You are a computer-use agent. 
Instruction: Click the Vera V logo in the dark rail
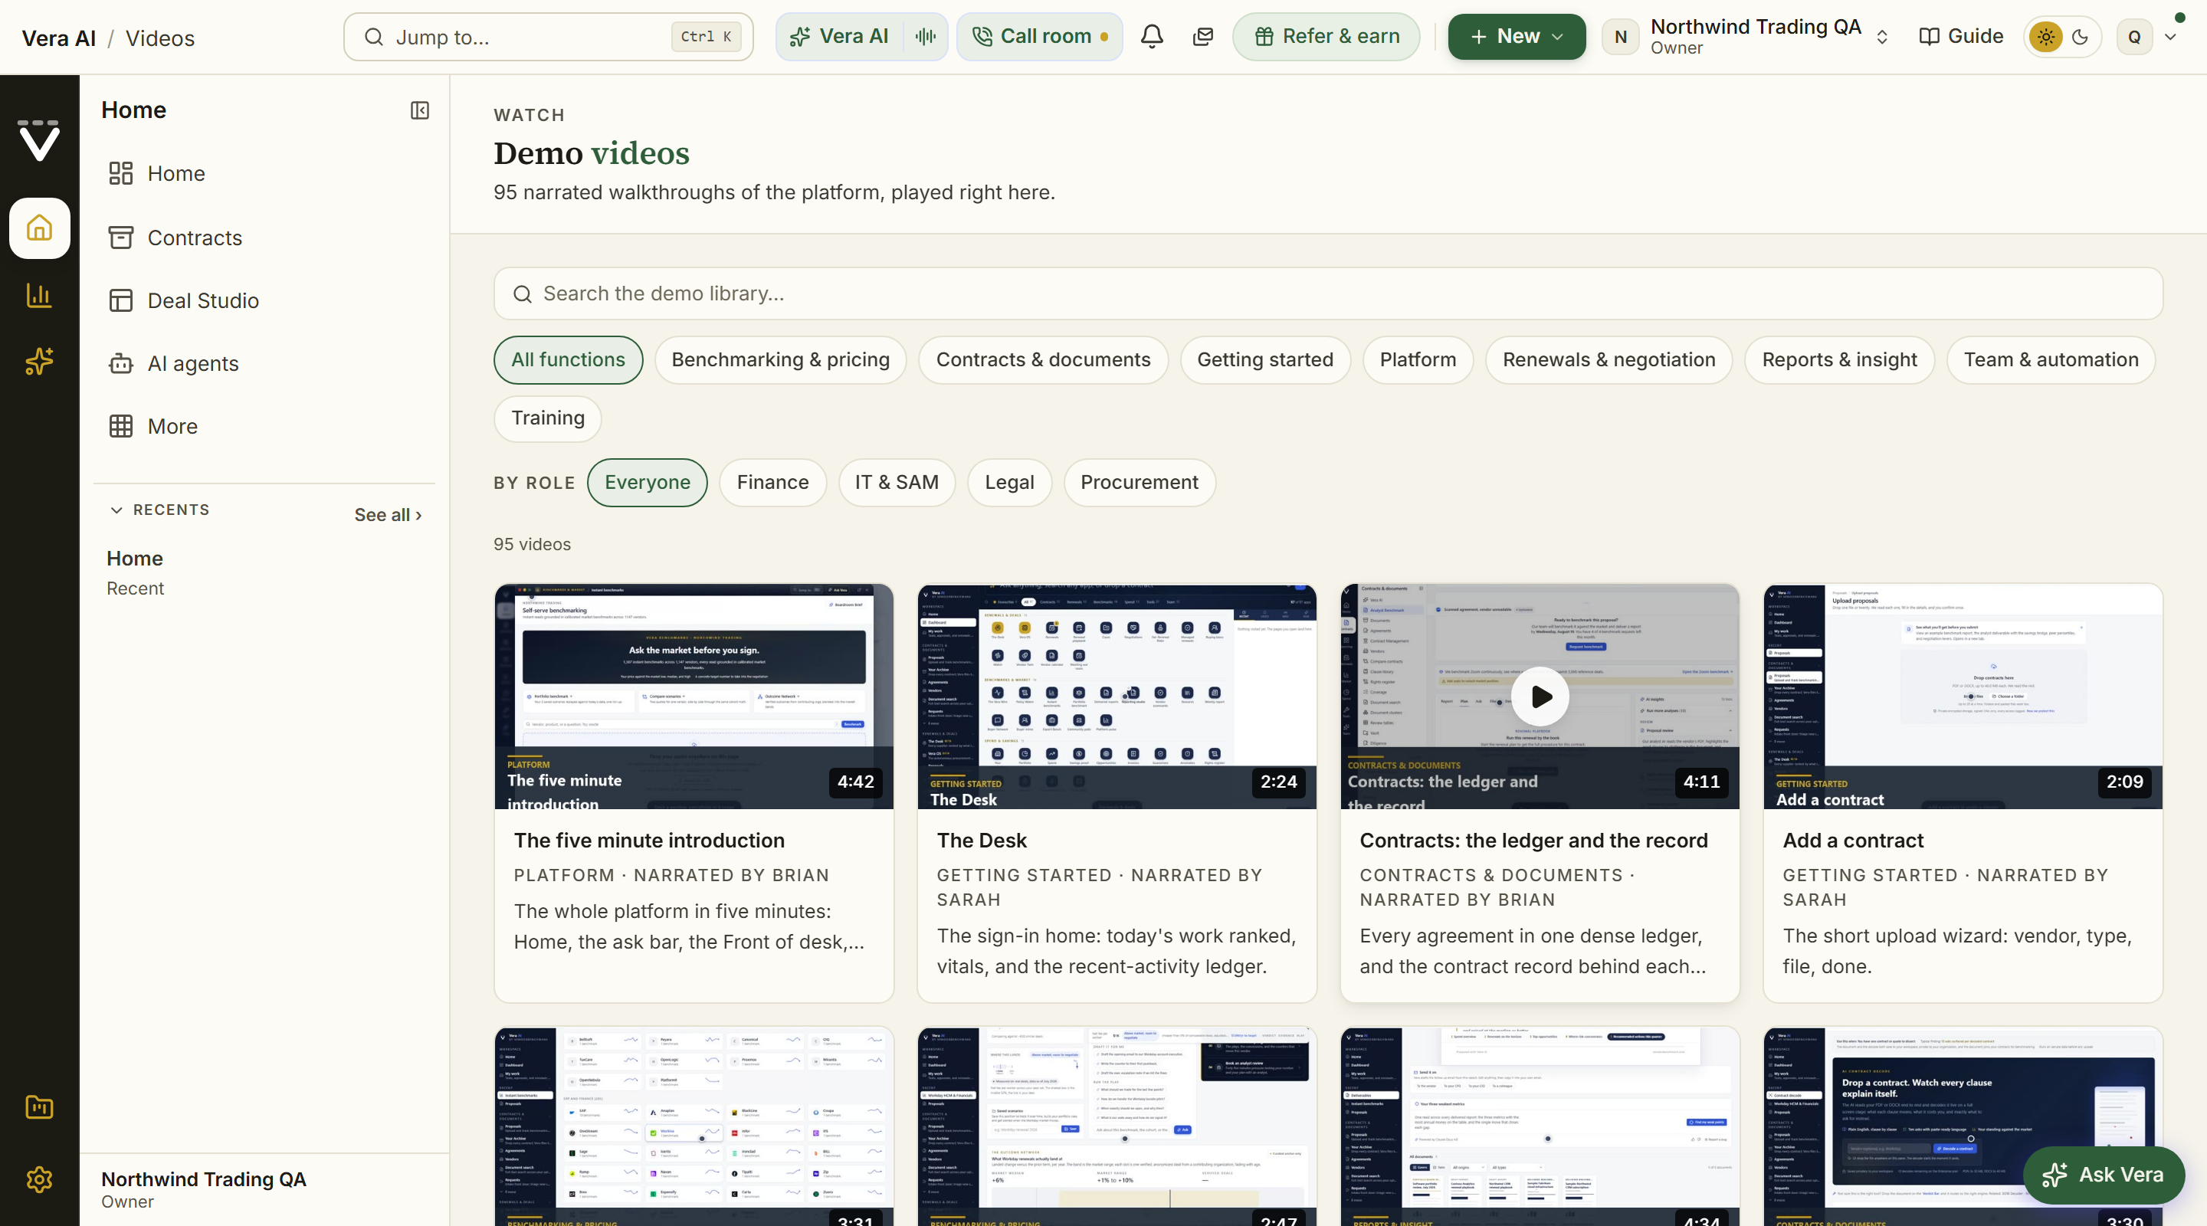pyautogui.click(x=39, y=139)
